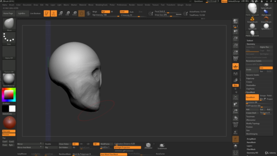Toggle Rgb painting mode

coord(106,12)
